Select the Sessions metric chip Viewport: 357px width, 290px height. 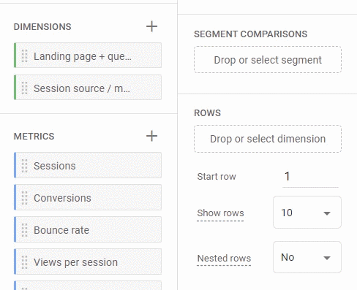pos(88,165)
